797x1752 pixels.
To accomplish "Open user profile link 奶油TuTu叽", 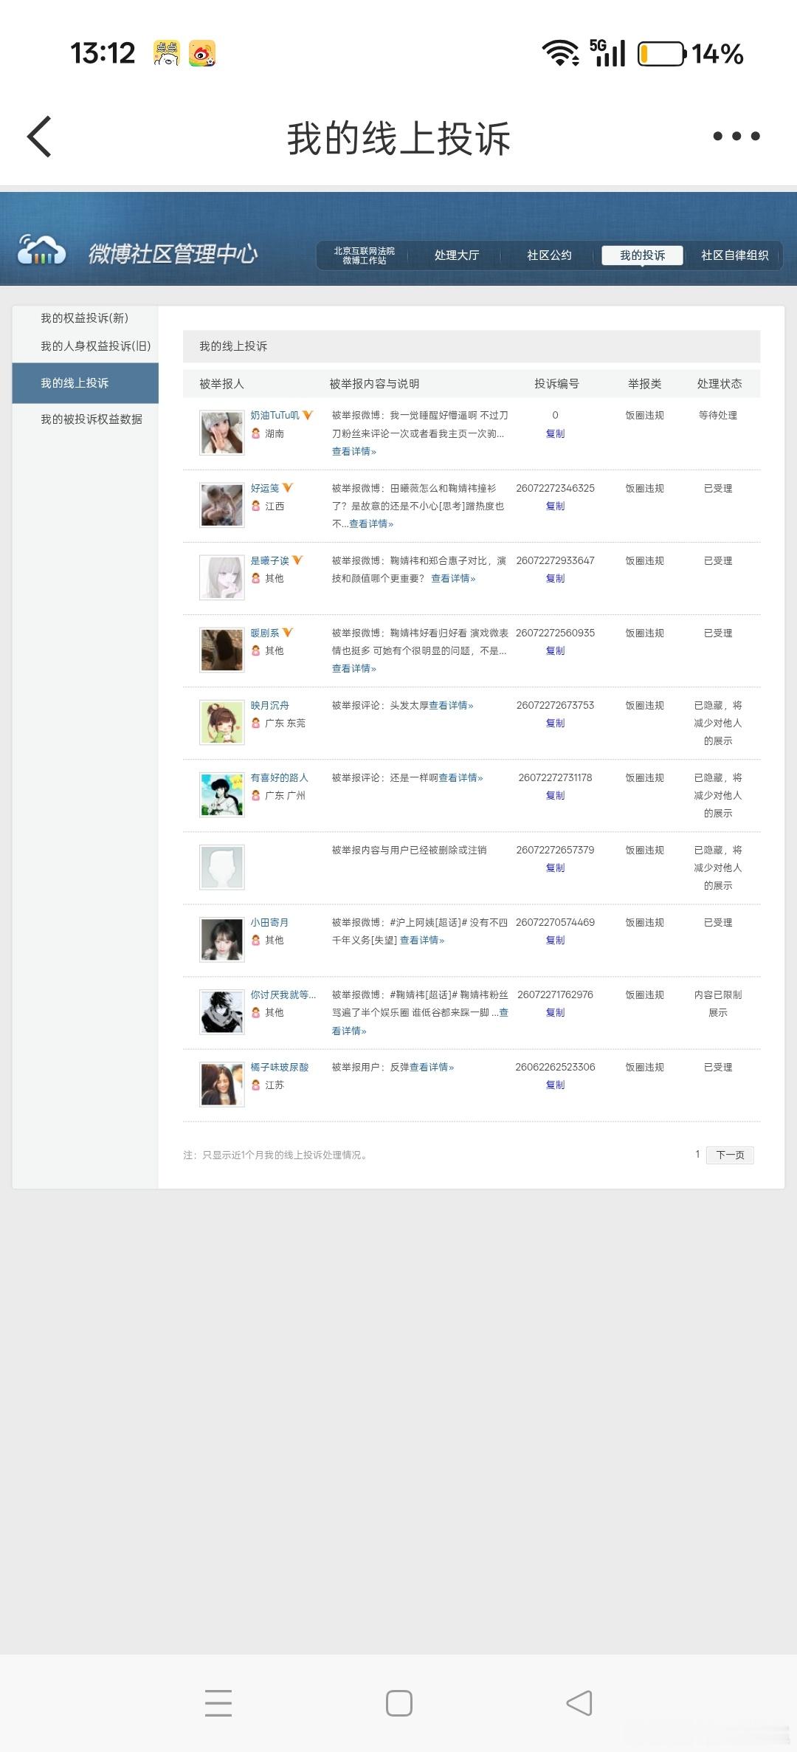I will pyautogui.click(x=275, y=415).
